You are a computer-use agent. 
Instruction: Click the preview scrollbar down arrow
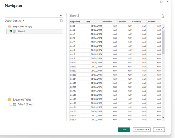[x=163, y=117]
